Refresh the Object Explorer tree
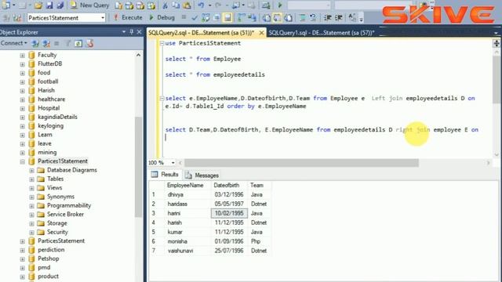 click(78, 43)
